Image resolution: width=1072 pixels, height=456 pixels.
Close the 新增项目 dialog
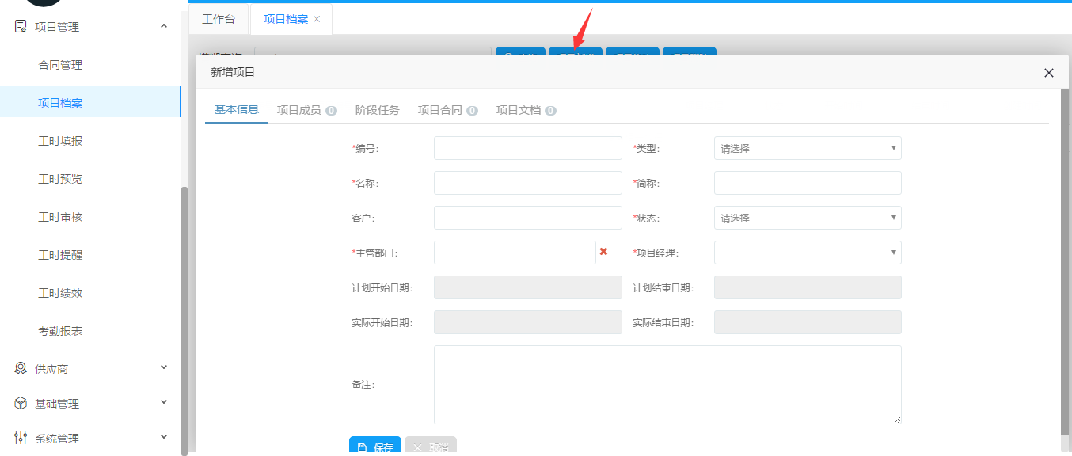(1048, 73)
